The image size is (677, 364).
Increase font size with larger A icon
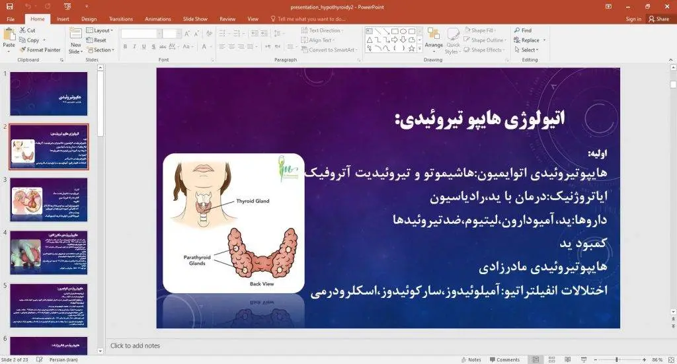187,34
